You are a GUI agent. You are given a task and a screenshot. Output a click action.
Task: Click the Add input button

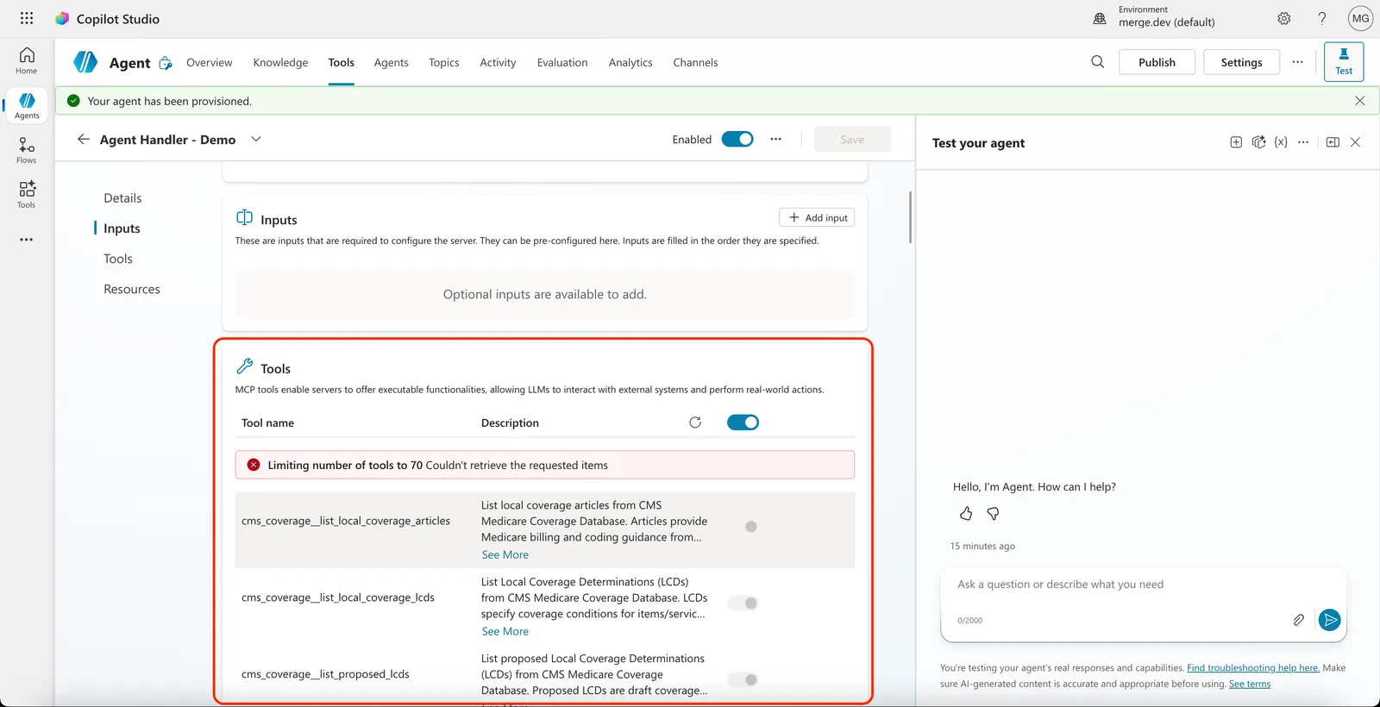click(x=817, y=217)
